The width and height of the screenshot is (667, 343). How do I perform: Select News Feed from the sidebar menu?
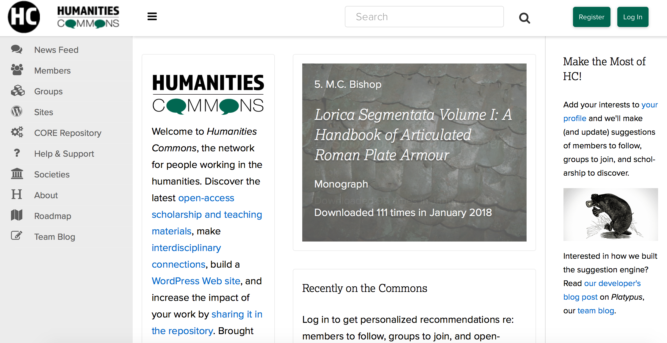pos(56,50)
